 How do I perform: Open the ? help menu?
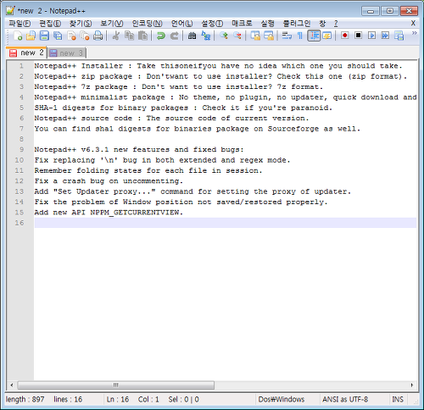pyautogui.click(x=336, y=24)
